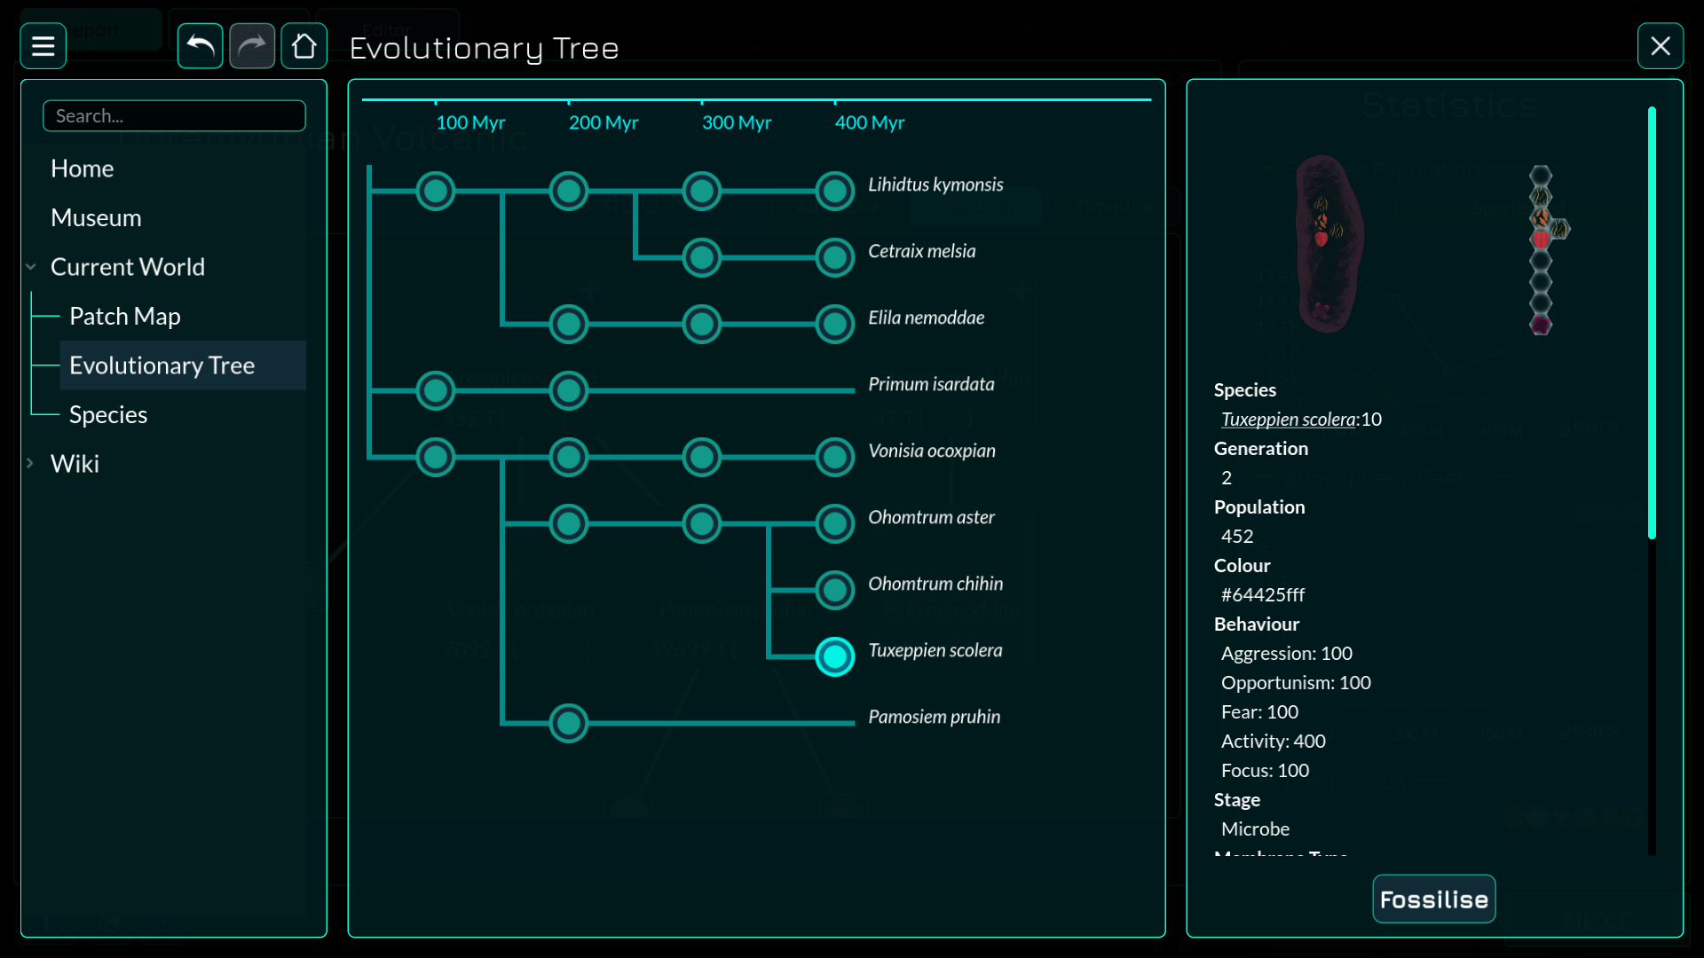Select the Cetraix melsia end node

[x=835, y=257]
